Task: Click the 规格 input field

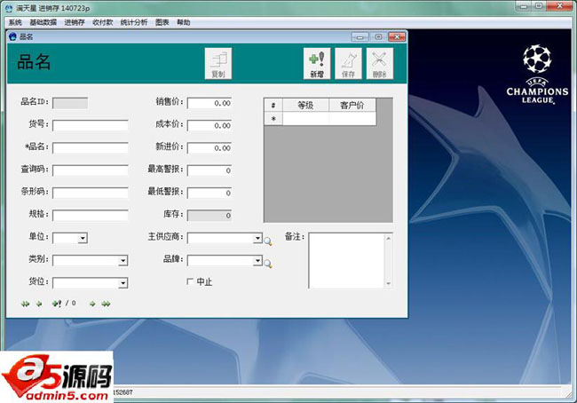Action: click(91, 216)
